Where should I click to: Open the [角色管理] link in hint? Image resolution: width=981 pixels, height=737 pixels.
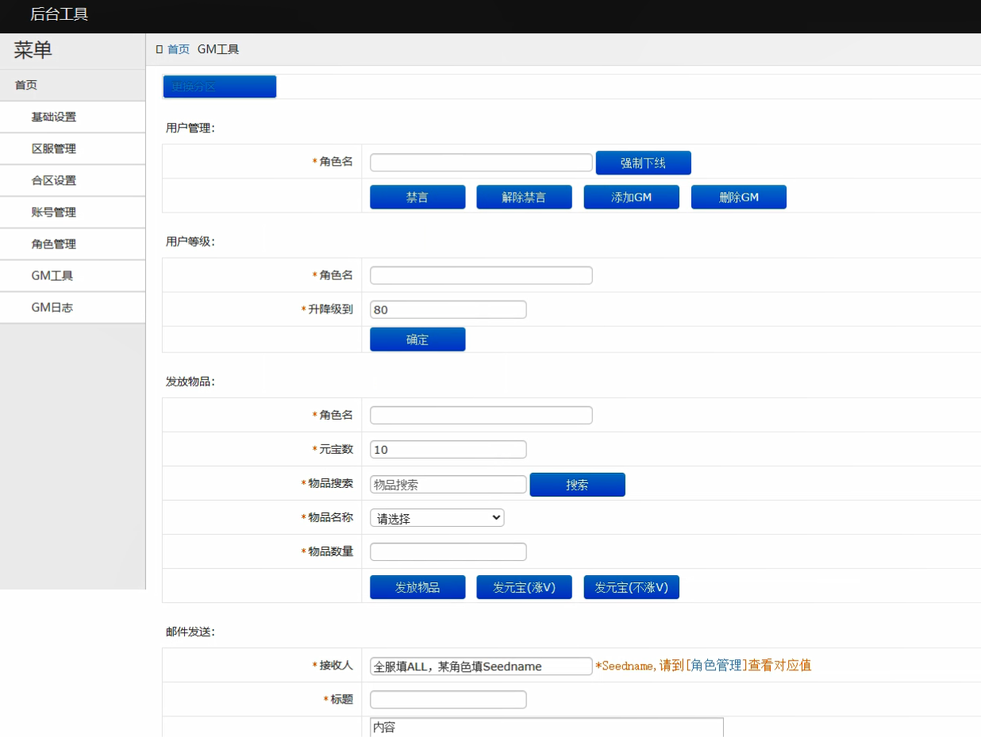[717, 666]
